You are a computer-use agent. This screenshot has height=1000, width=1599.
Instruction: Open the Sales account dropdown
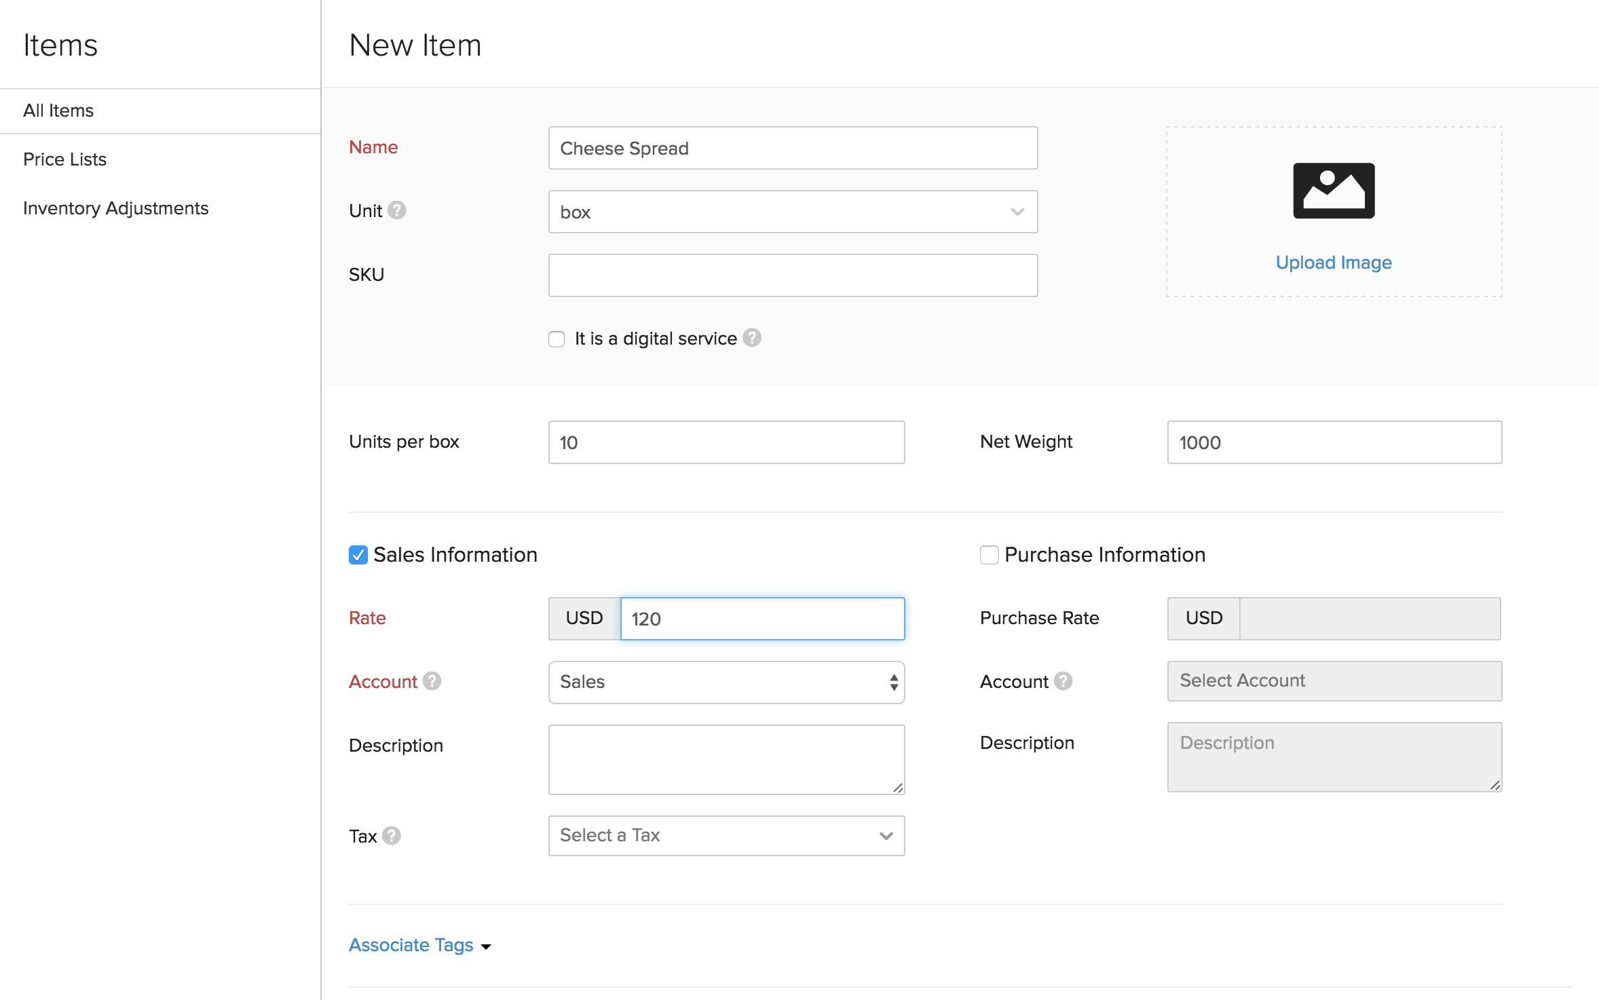click(x=726, y=682)
